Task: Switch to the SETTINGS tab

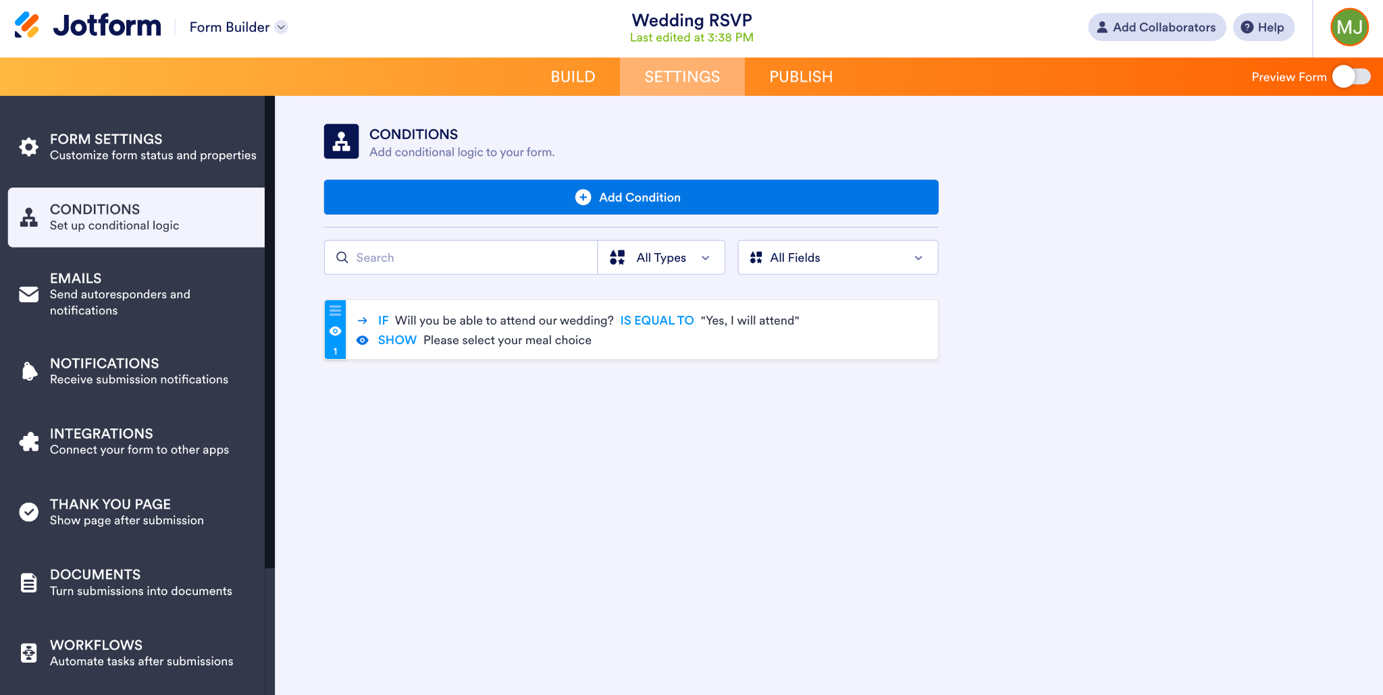Action: coord(682,77)
